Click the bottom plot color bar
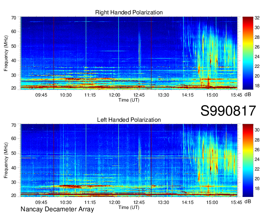 tap(248, 160)
